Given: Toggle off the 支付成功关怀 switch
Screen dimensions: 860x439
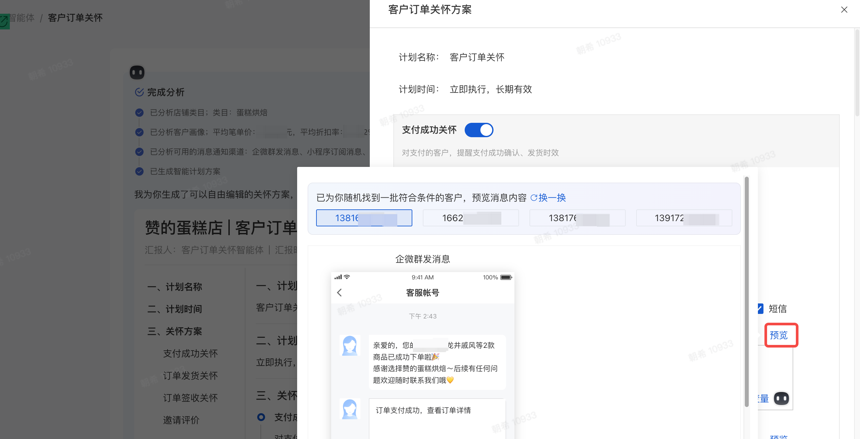Looking at the screenshot, I should [x=479, y=130].
